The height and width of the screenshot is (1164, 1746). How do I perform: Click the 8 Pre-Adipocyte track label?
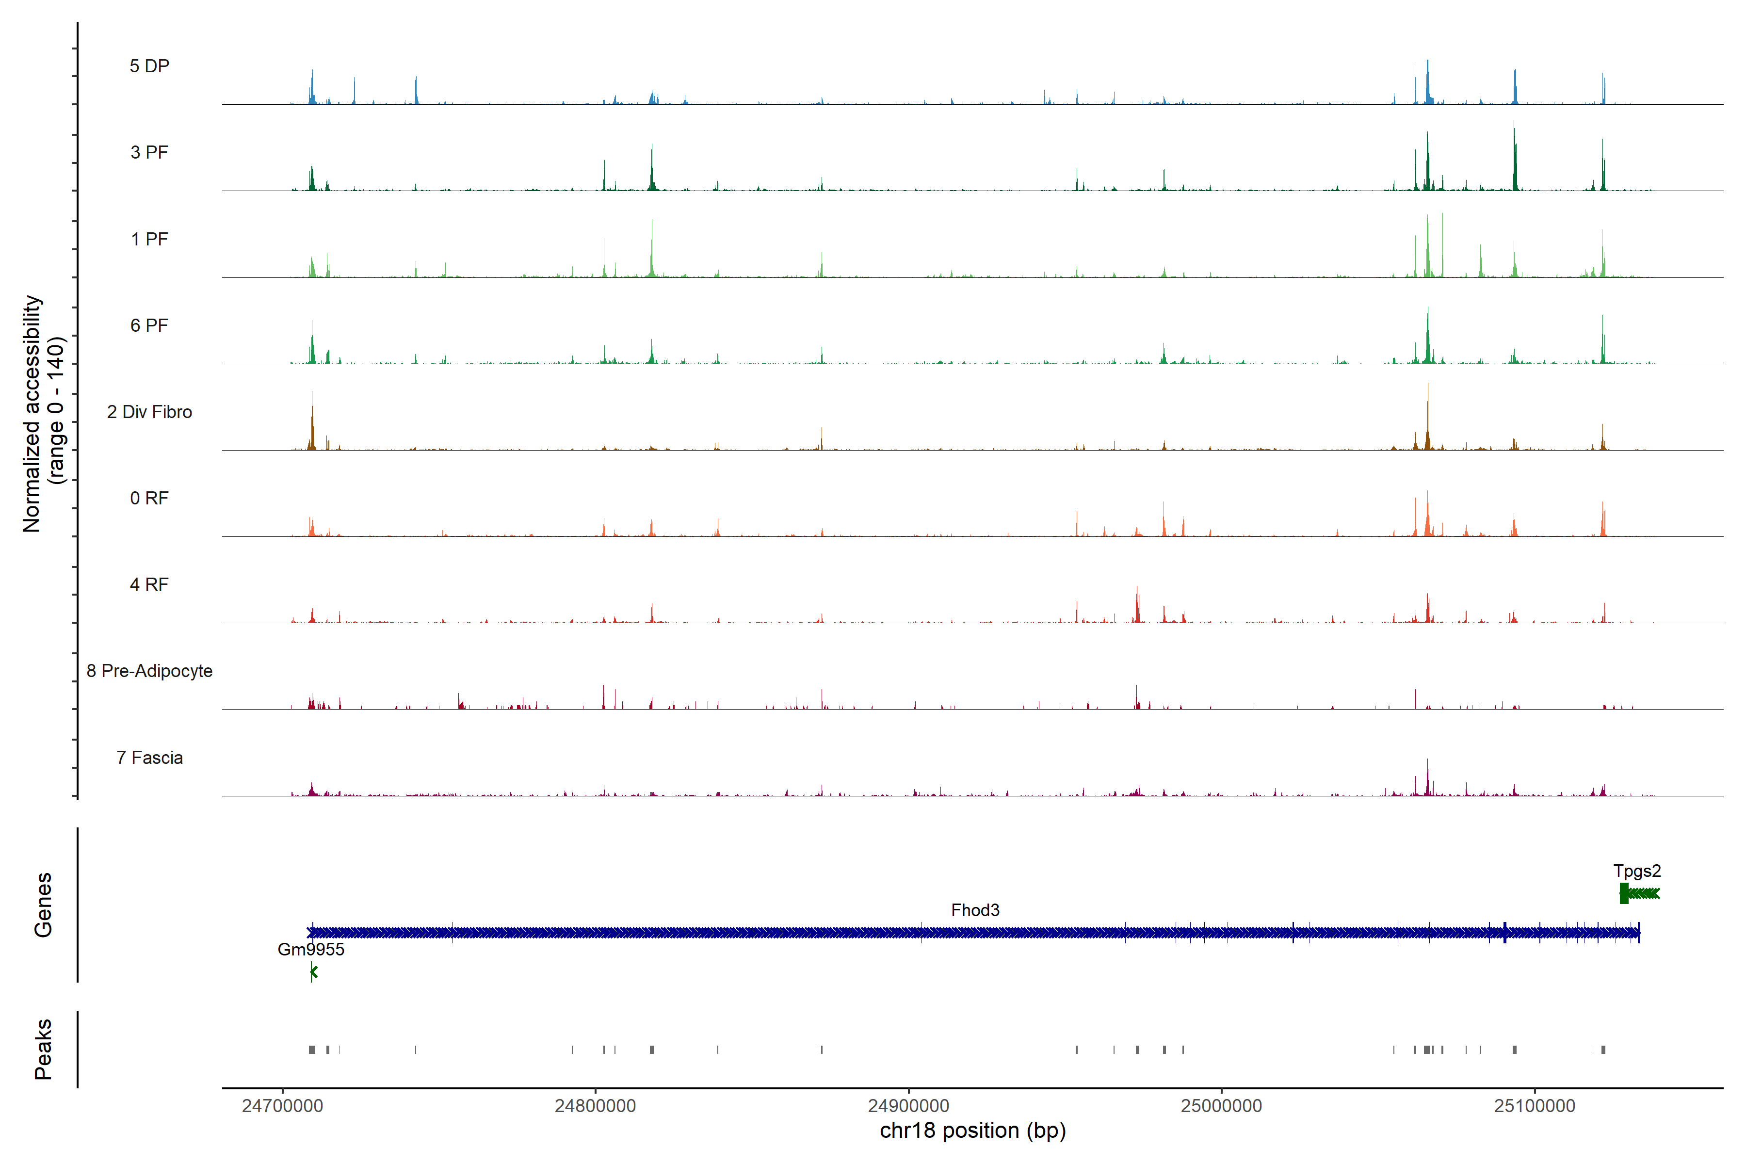149,671
